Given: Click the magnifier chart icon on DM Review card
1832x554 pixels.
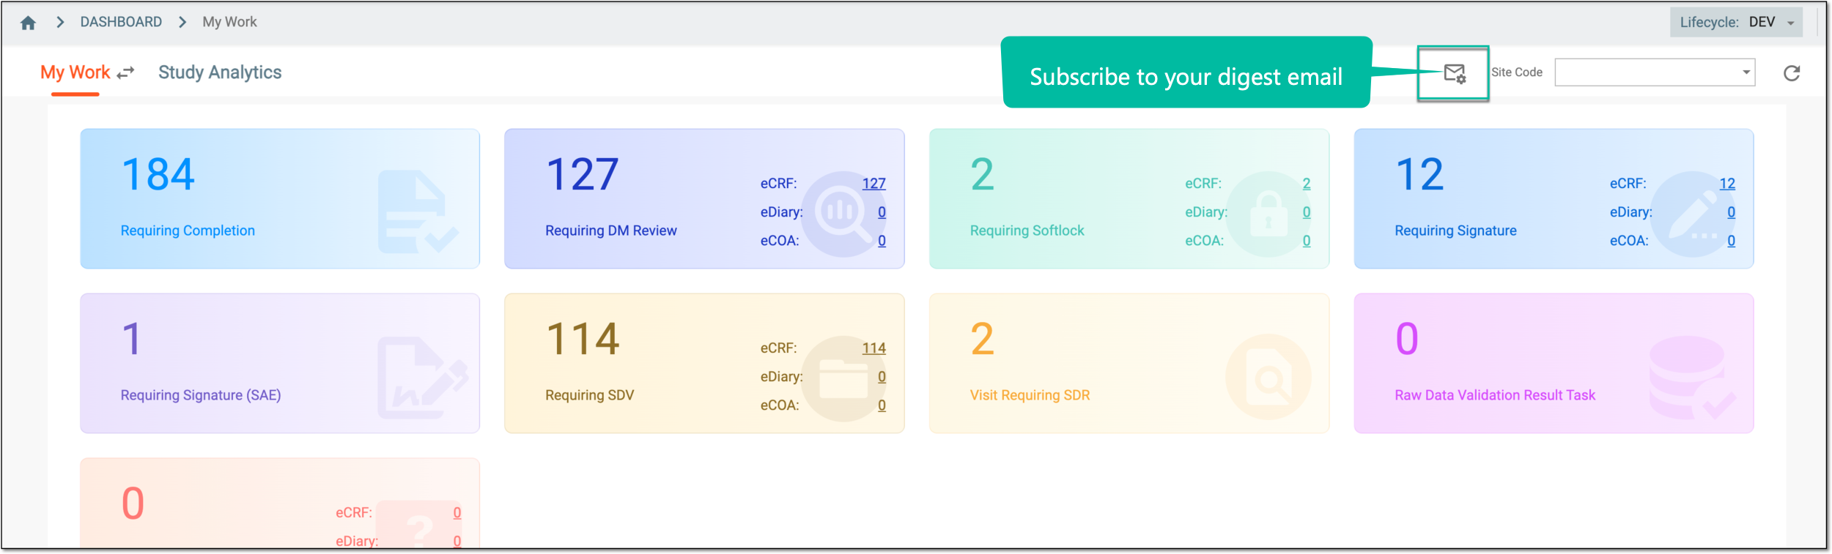Looking at the screenshot, I should pos(843,214).
